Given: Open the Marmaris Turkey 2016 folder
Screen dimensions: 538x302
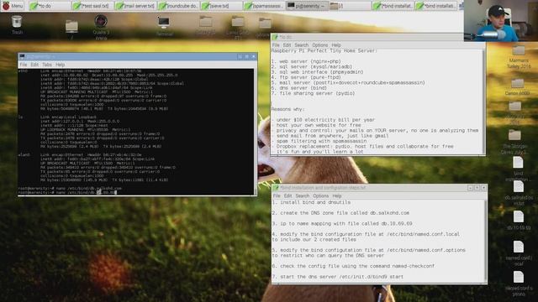Looking at the screenshot, I should [519, 57].
